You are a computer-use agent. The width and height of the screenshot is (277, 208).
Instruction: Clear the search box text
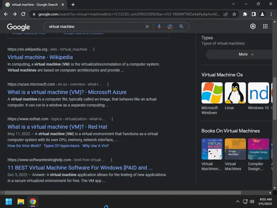pos(147,27)
